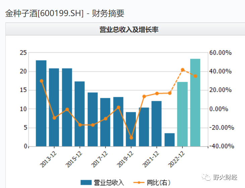Image resolution: width=245 pixels, height=188 pixels.
Task: Click the 20 left axis label
Action: tap(23, 71)
